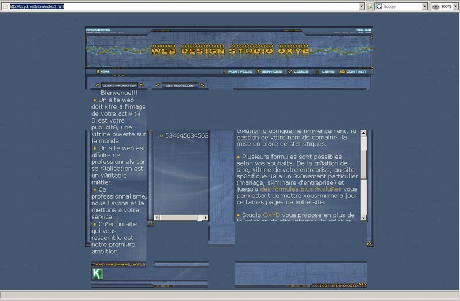Go to HOME in the site menu
This screenshot has width=460, height=301.
(x=105, y=71)
